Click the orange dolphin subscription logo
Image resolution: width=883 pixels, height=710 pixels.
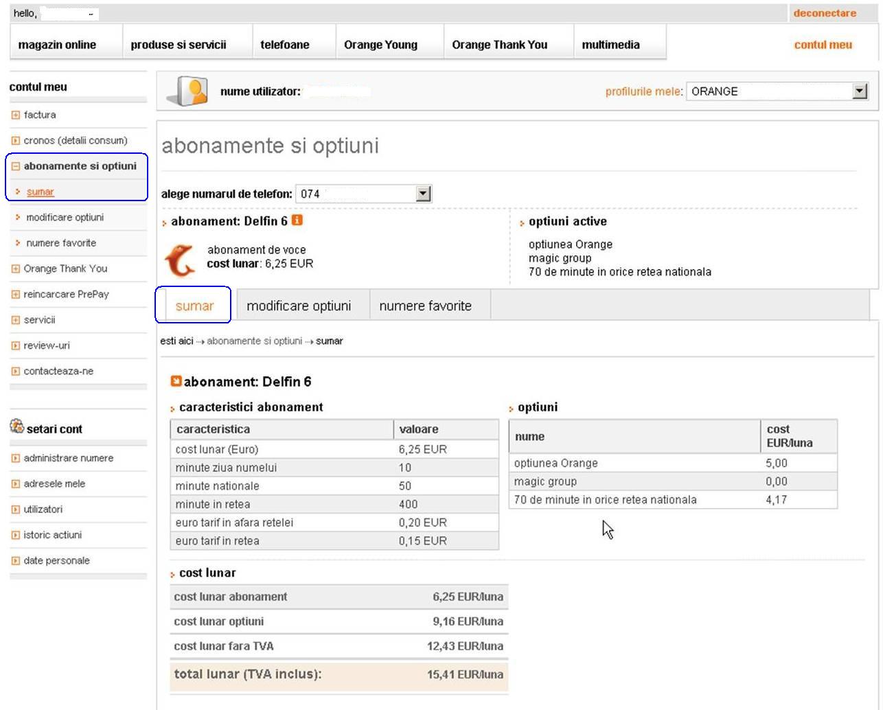[180, 260]
